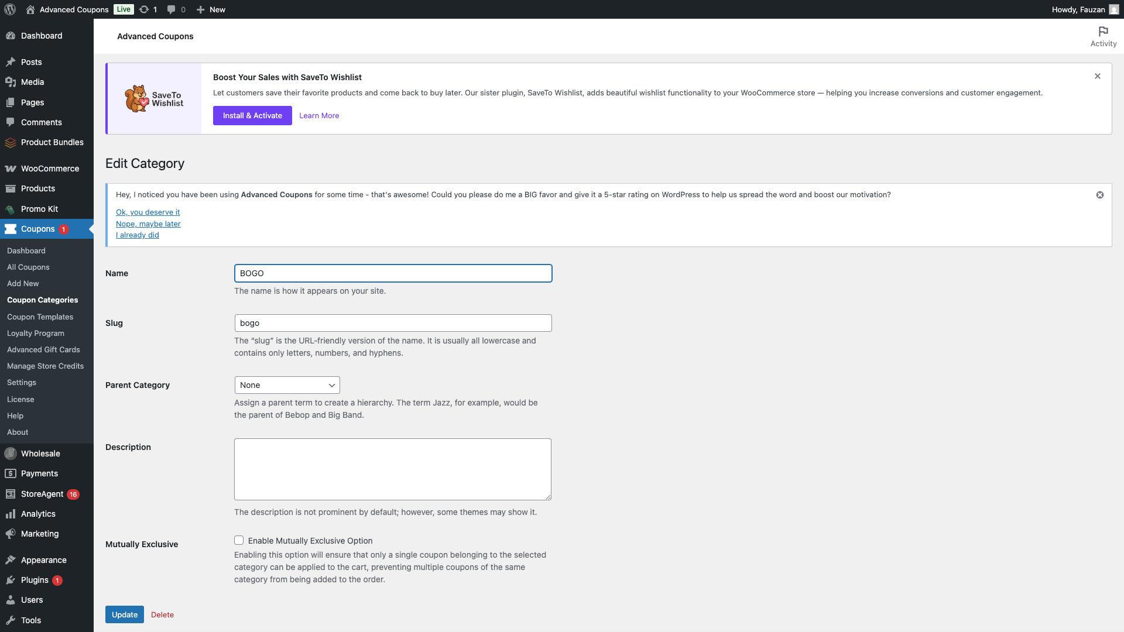Open Analytics from the sidebar
The height and width of the screenshot is (632, 1124).
[38, 514]
